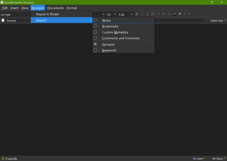Align text left

tap(153, 14)
